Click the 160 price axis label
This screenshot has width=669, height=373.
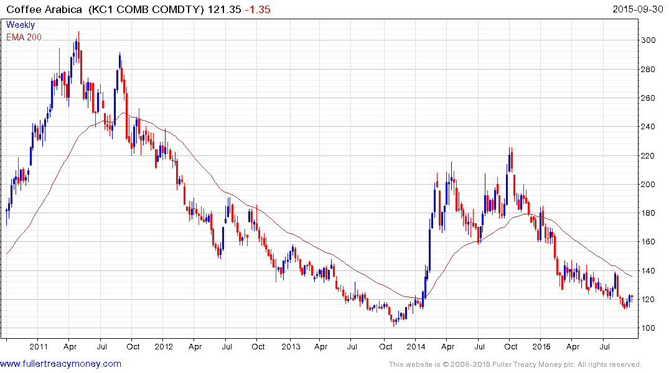pos(648,242)
